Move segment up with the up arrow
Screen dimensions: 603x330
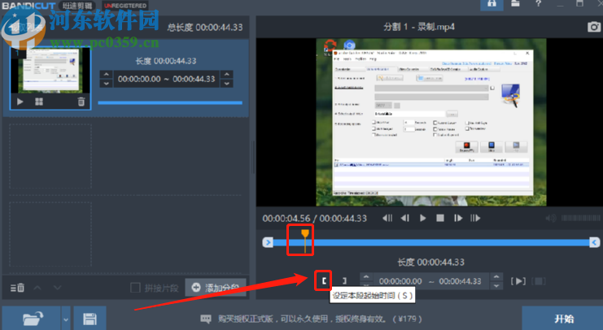click(x=37, y=288)
